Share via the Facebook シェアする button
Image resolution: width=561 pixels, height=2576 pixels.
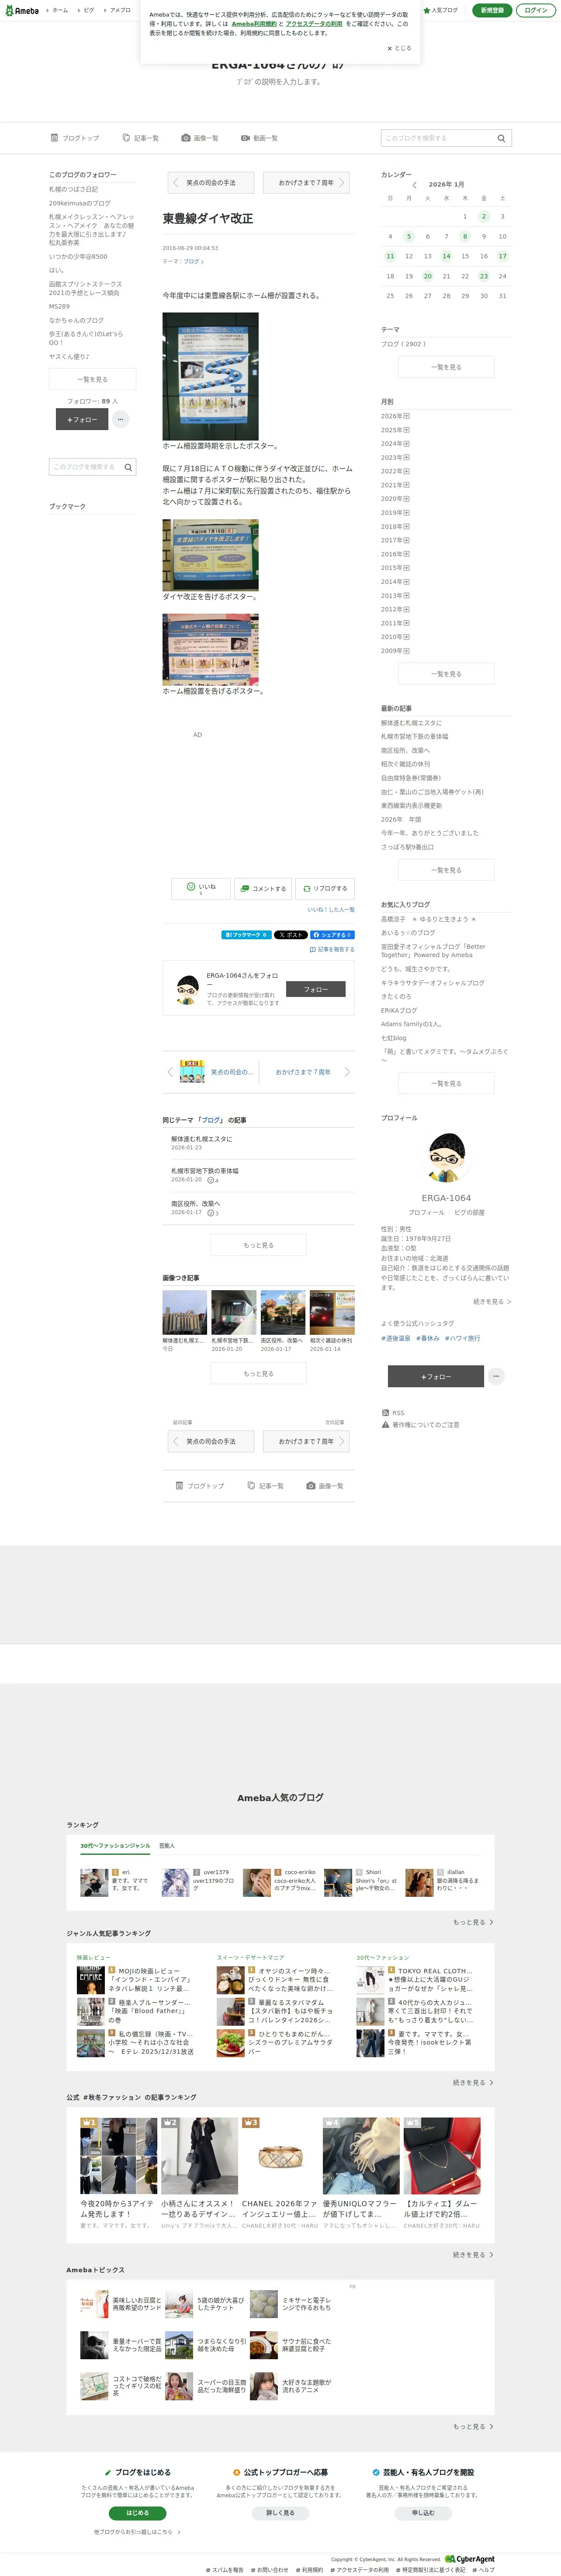(x=332, y=935)
